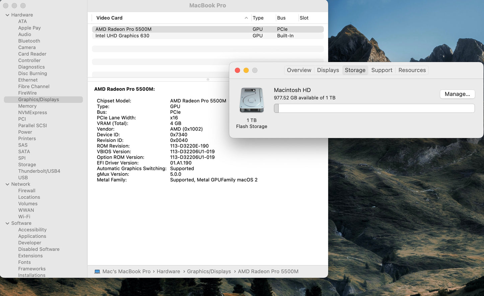
Task: Select Wi-Fi under Network
Action: point(24,217)
